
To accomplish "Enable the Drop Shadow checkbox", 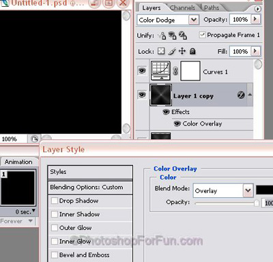I will pyautogui.click(x=55, y=201).
